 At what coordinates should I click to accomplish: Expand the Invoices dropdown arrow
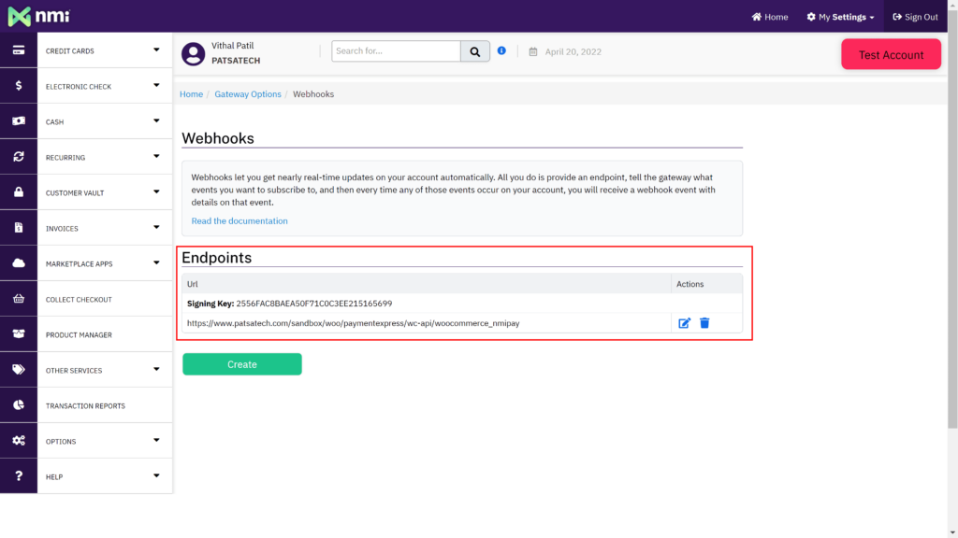(156, 228)
